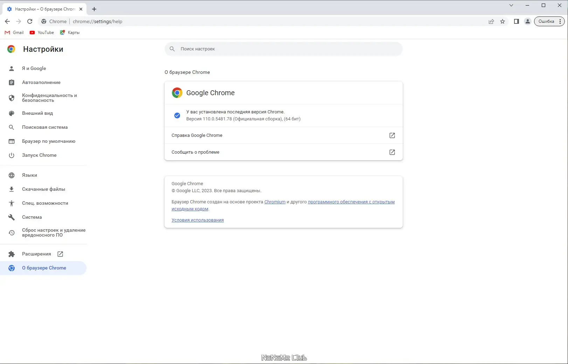
Task: Expand the tab search chevron
Action: (511, 5)
